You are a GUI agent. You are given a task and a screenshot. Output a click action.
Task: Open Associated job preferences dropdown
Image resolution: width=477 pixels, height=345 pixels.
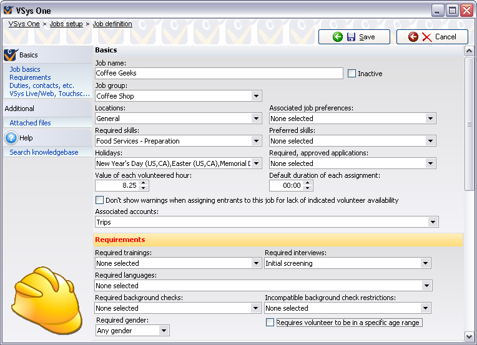pos(430,119)
